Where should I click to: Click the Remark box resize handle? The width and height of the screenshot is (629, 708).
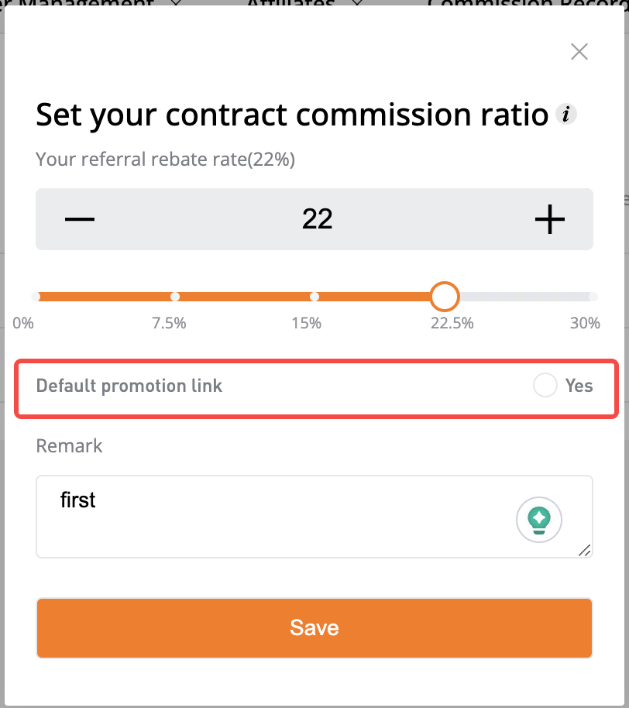click(x=585, y=551)
